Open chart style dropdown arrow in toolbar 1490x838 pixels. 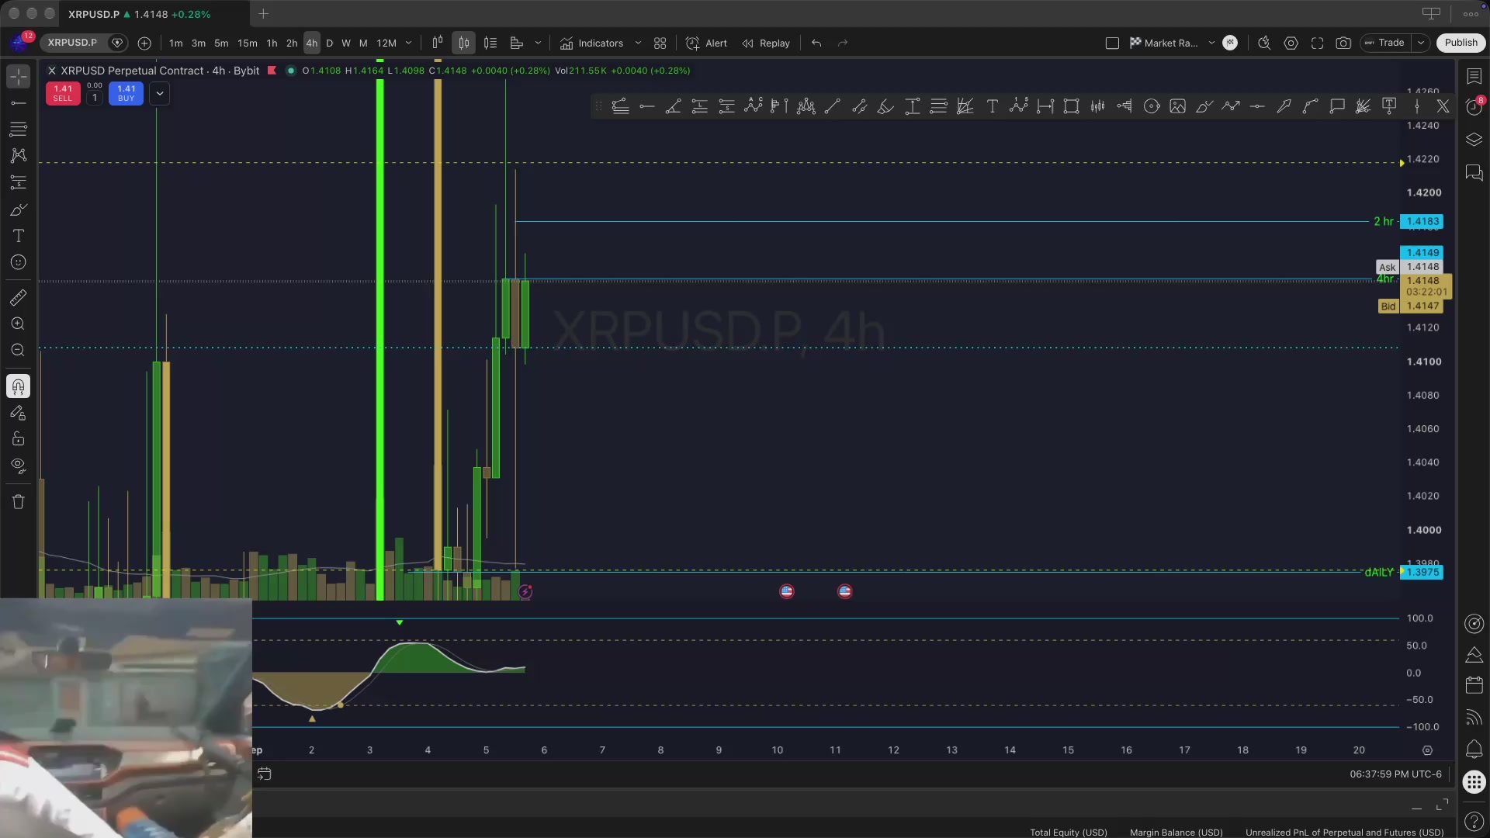(x=538, y=43)
